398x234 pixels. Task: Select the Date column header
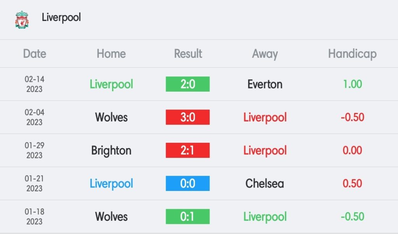[35, 54]
